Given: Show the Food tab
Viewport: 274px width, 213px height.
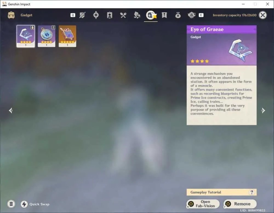Looking at the screenshot, I should 123,15.
